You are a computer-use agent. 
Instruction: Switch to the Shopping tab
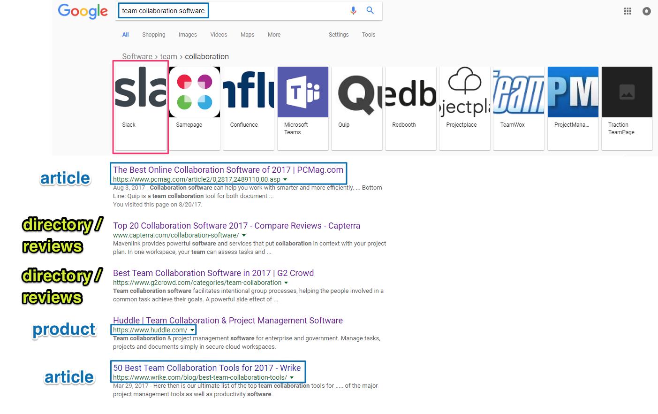pyautogui.click(x=154, y=35)
